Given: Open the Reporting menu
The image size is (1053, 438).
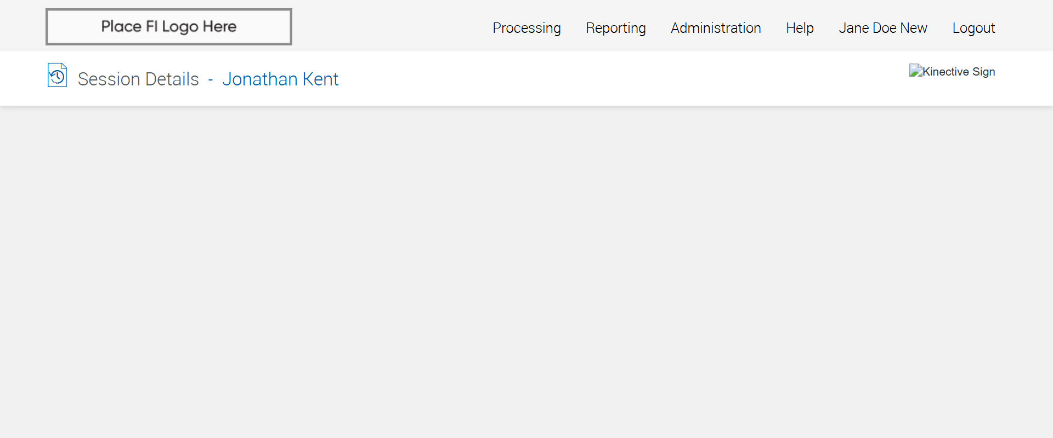Looking at the screenshot, I should click(x=615, y=28).
